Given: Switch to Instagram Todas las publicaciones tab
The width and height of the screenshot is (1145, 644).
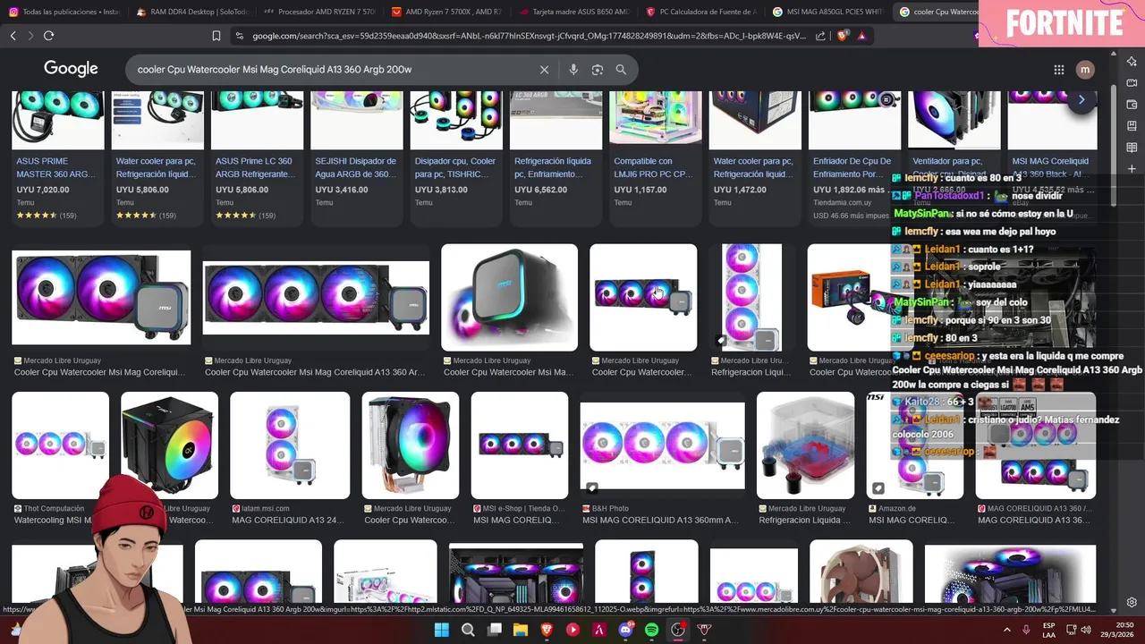Looking at the screenshot, I should [64, 13].
